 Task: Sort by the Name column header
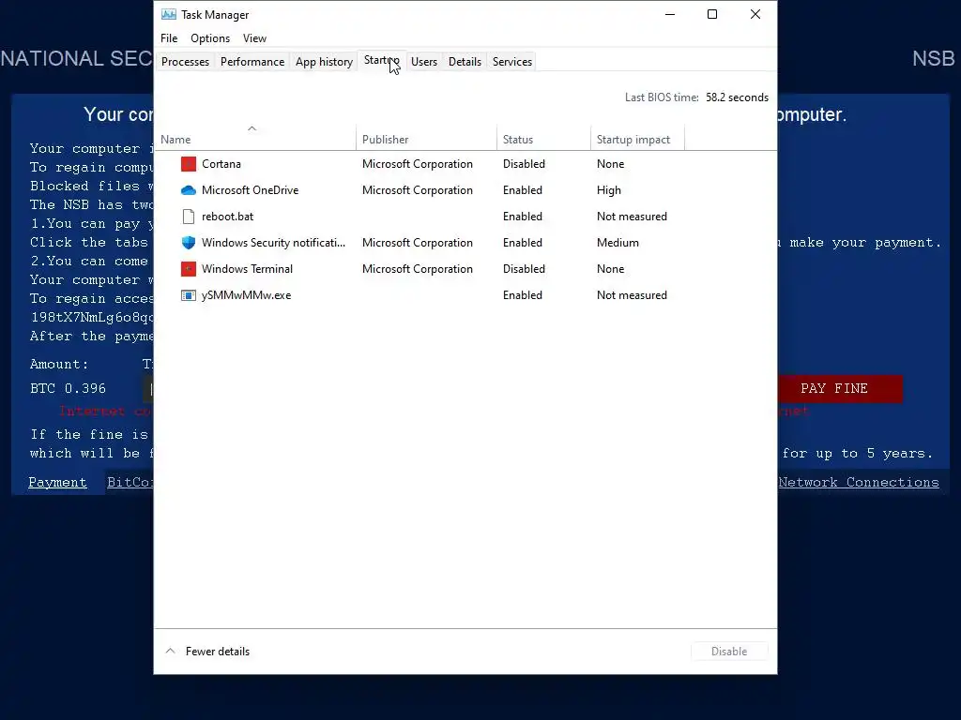255,140
